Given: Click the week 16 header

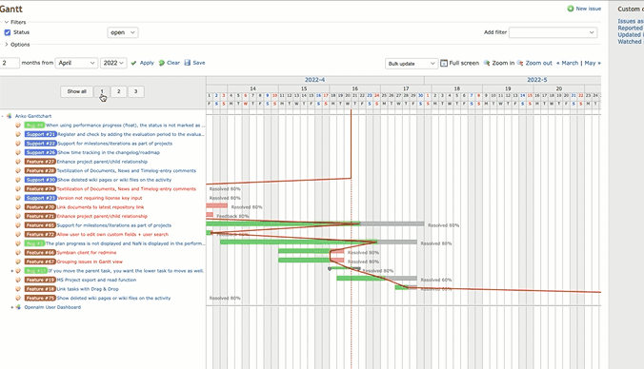Looking at the screenshot, I should 354,88.
